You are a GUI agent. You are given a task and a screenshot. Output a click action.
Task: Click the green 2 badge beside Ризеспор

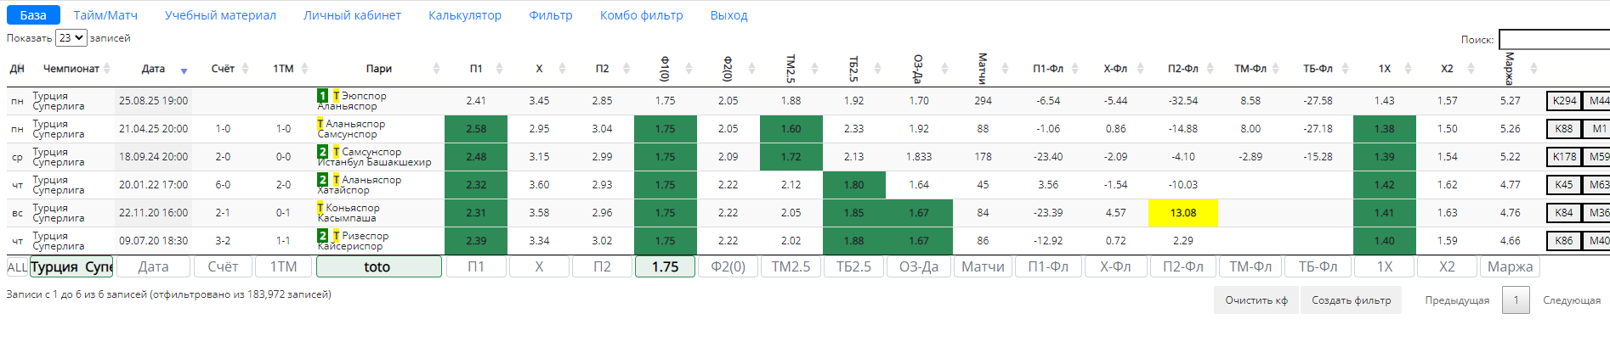(323, 236)
